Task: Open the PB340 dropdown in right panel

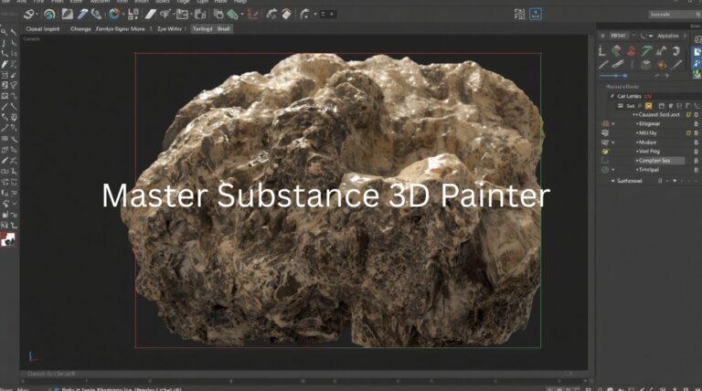Action: point(622,36)
